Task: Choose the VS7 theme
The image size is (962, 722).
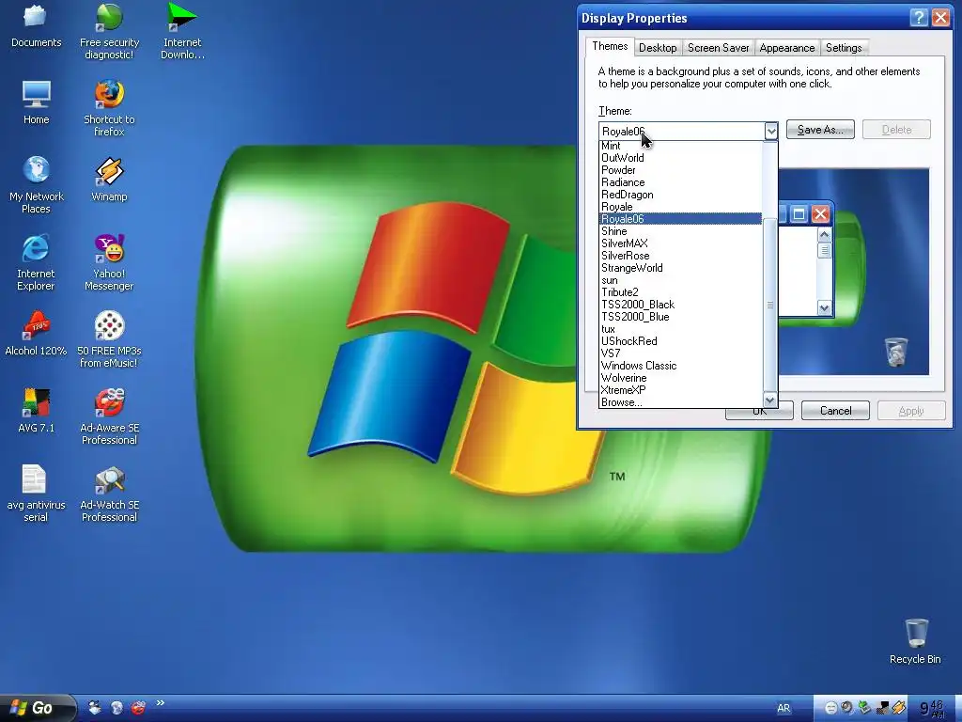Action: [680, 353]
